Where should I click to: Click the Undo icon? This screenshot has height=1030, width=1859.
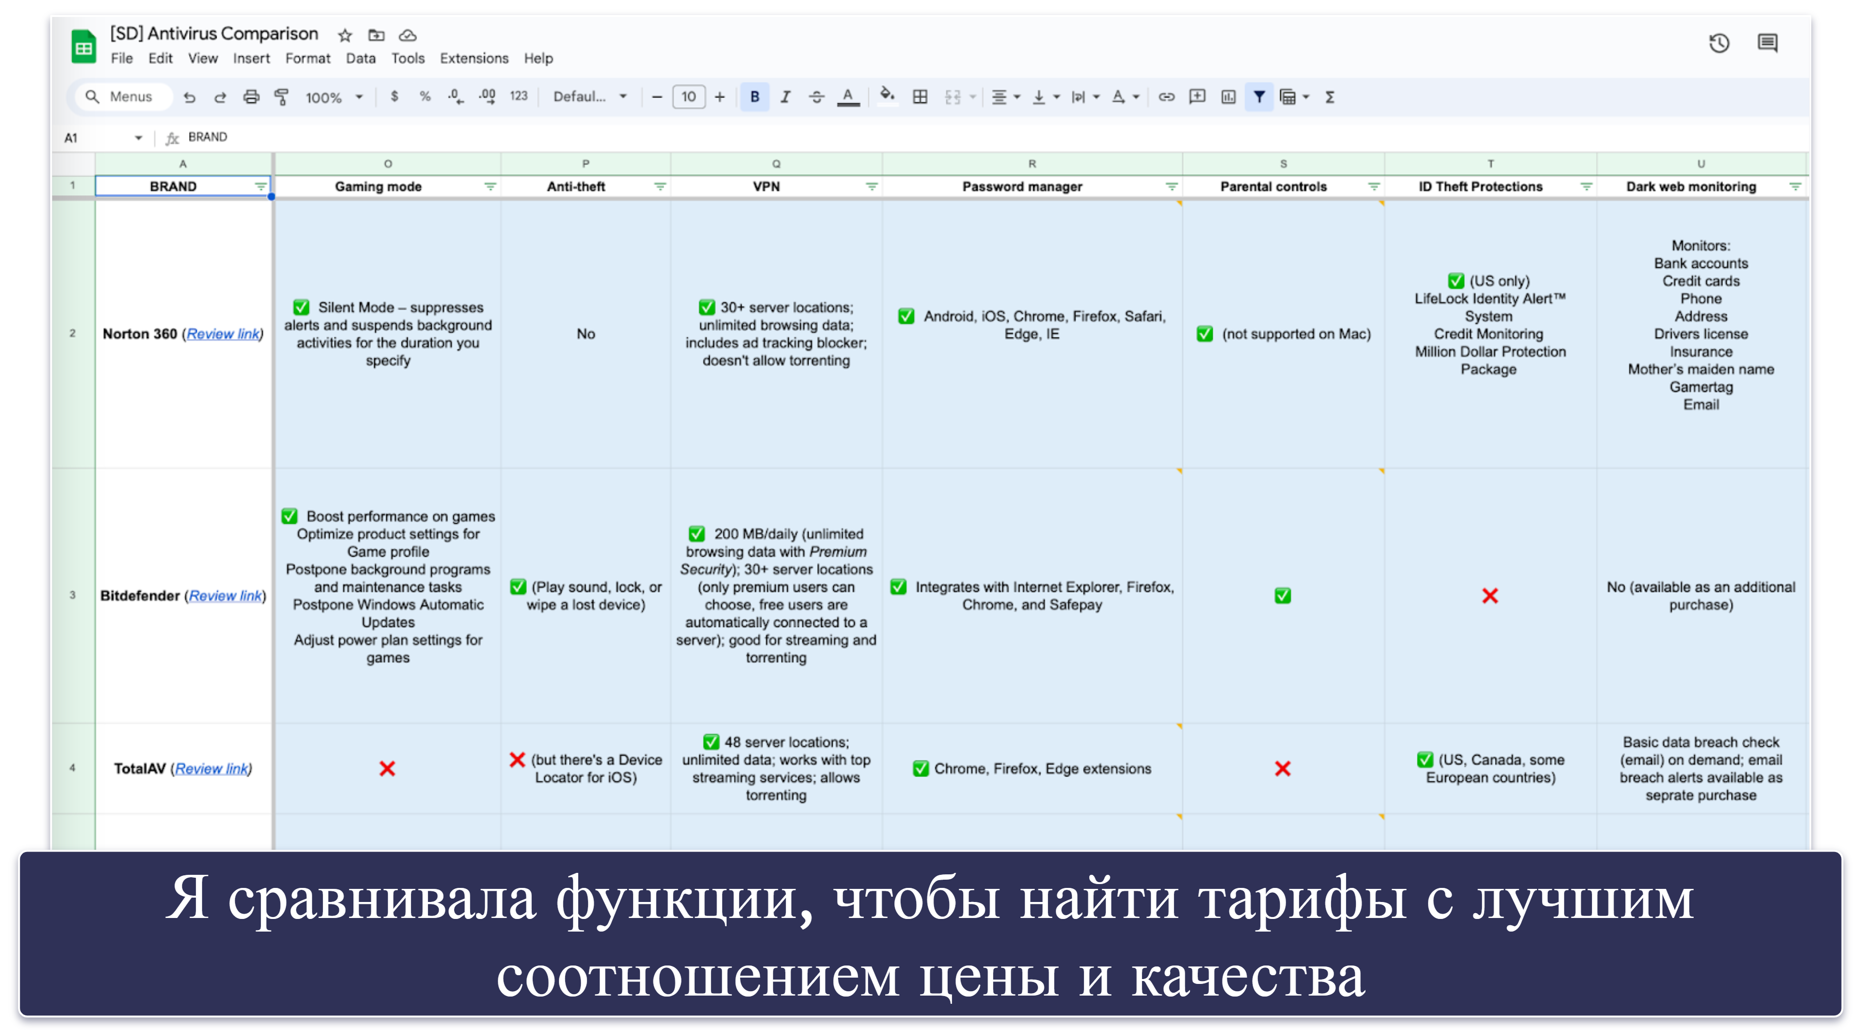pyautogui.click(x=189, y=97)
